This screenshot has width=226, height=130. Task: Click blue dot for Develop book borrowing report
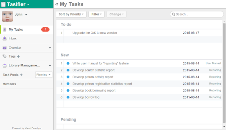tap(68, 91)
